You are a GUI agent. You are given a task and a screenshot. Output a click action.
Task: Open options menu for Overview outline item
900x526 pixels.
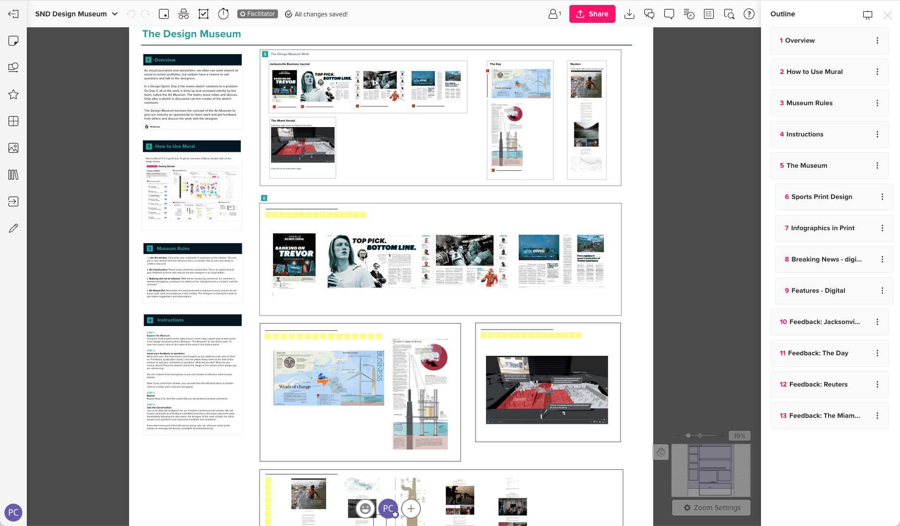(877, 41)
